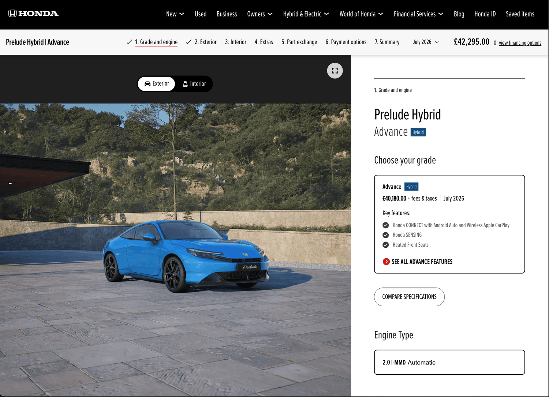This screenshot has width=549, height=397.
Task: Click the Honda SENSING feature text
Action: [407, 235]
